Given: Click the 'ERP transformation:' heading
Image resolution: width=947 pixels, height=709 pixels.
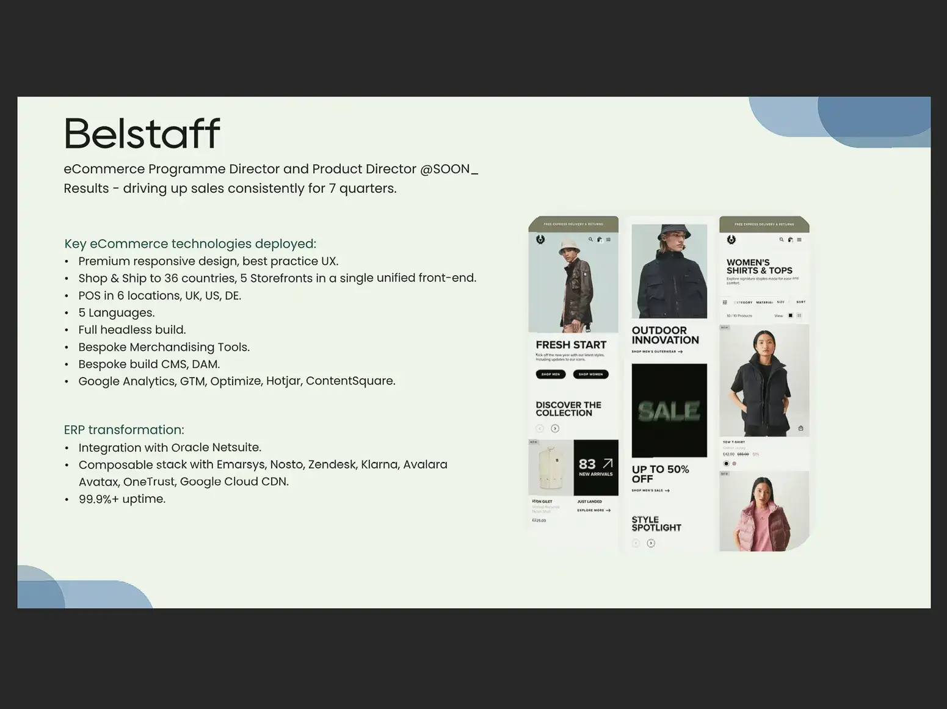Looking at the screenshot, I should (124, 430).
